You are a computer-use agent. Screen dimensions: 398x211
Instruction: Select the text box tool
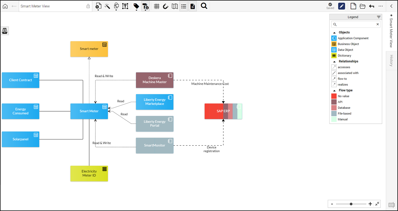coord(125,6)
